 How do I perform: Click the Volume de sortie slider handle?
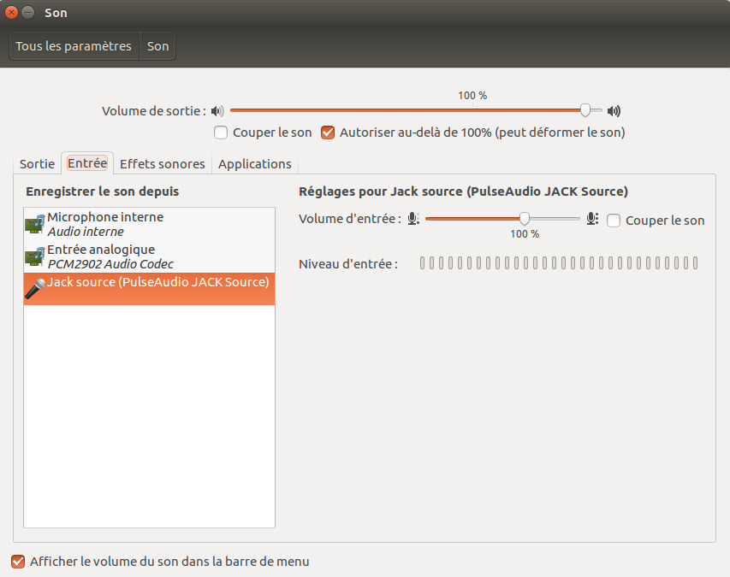pyautogui.click(x=585, y=110)
